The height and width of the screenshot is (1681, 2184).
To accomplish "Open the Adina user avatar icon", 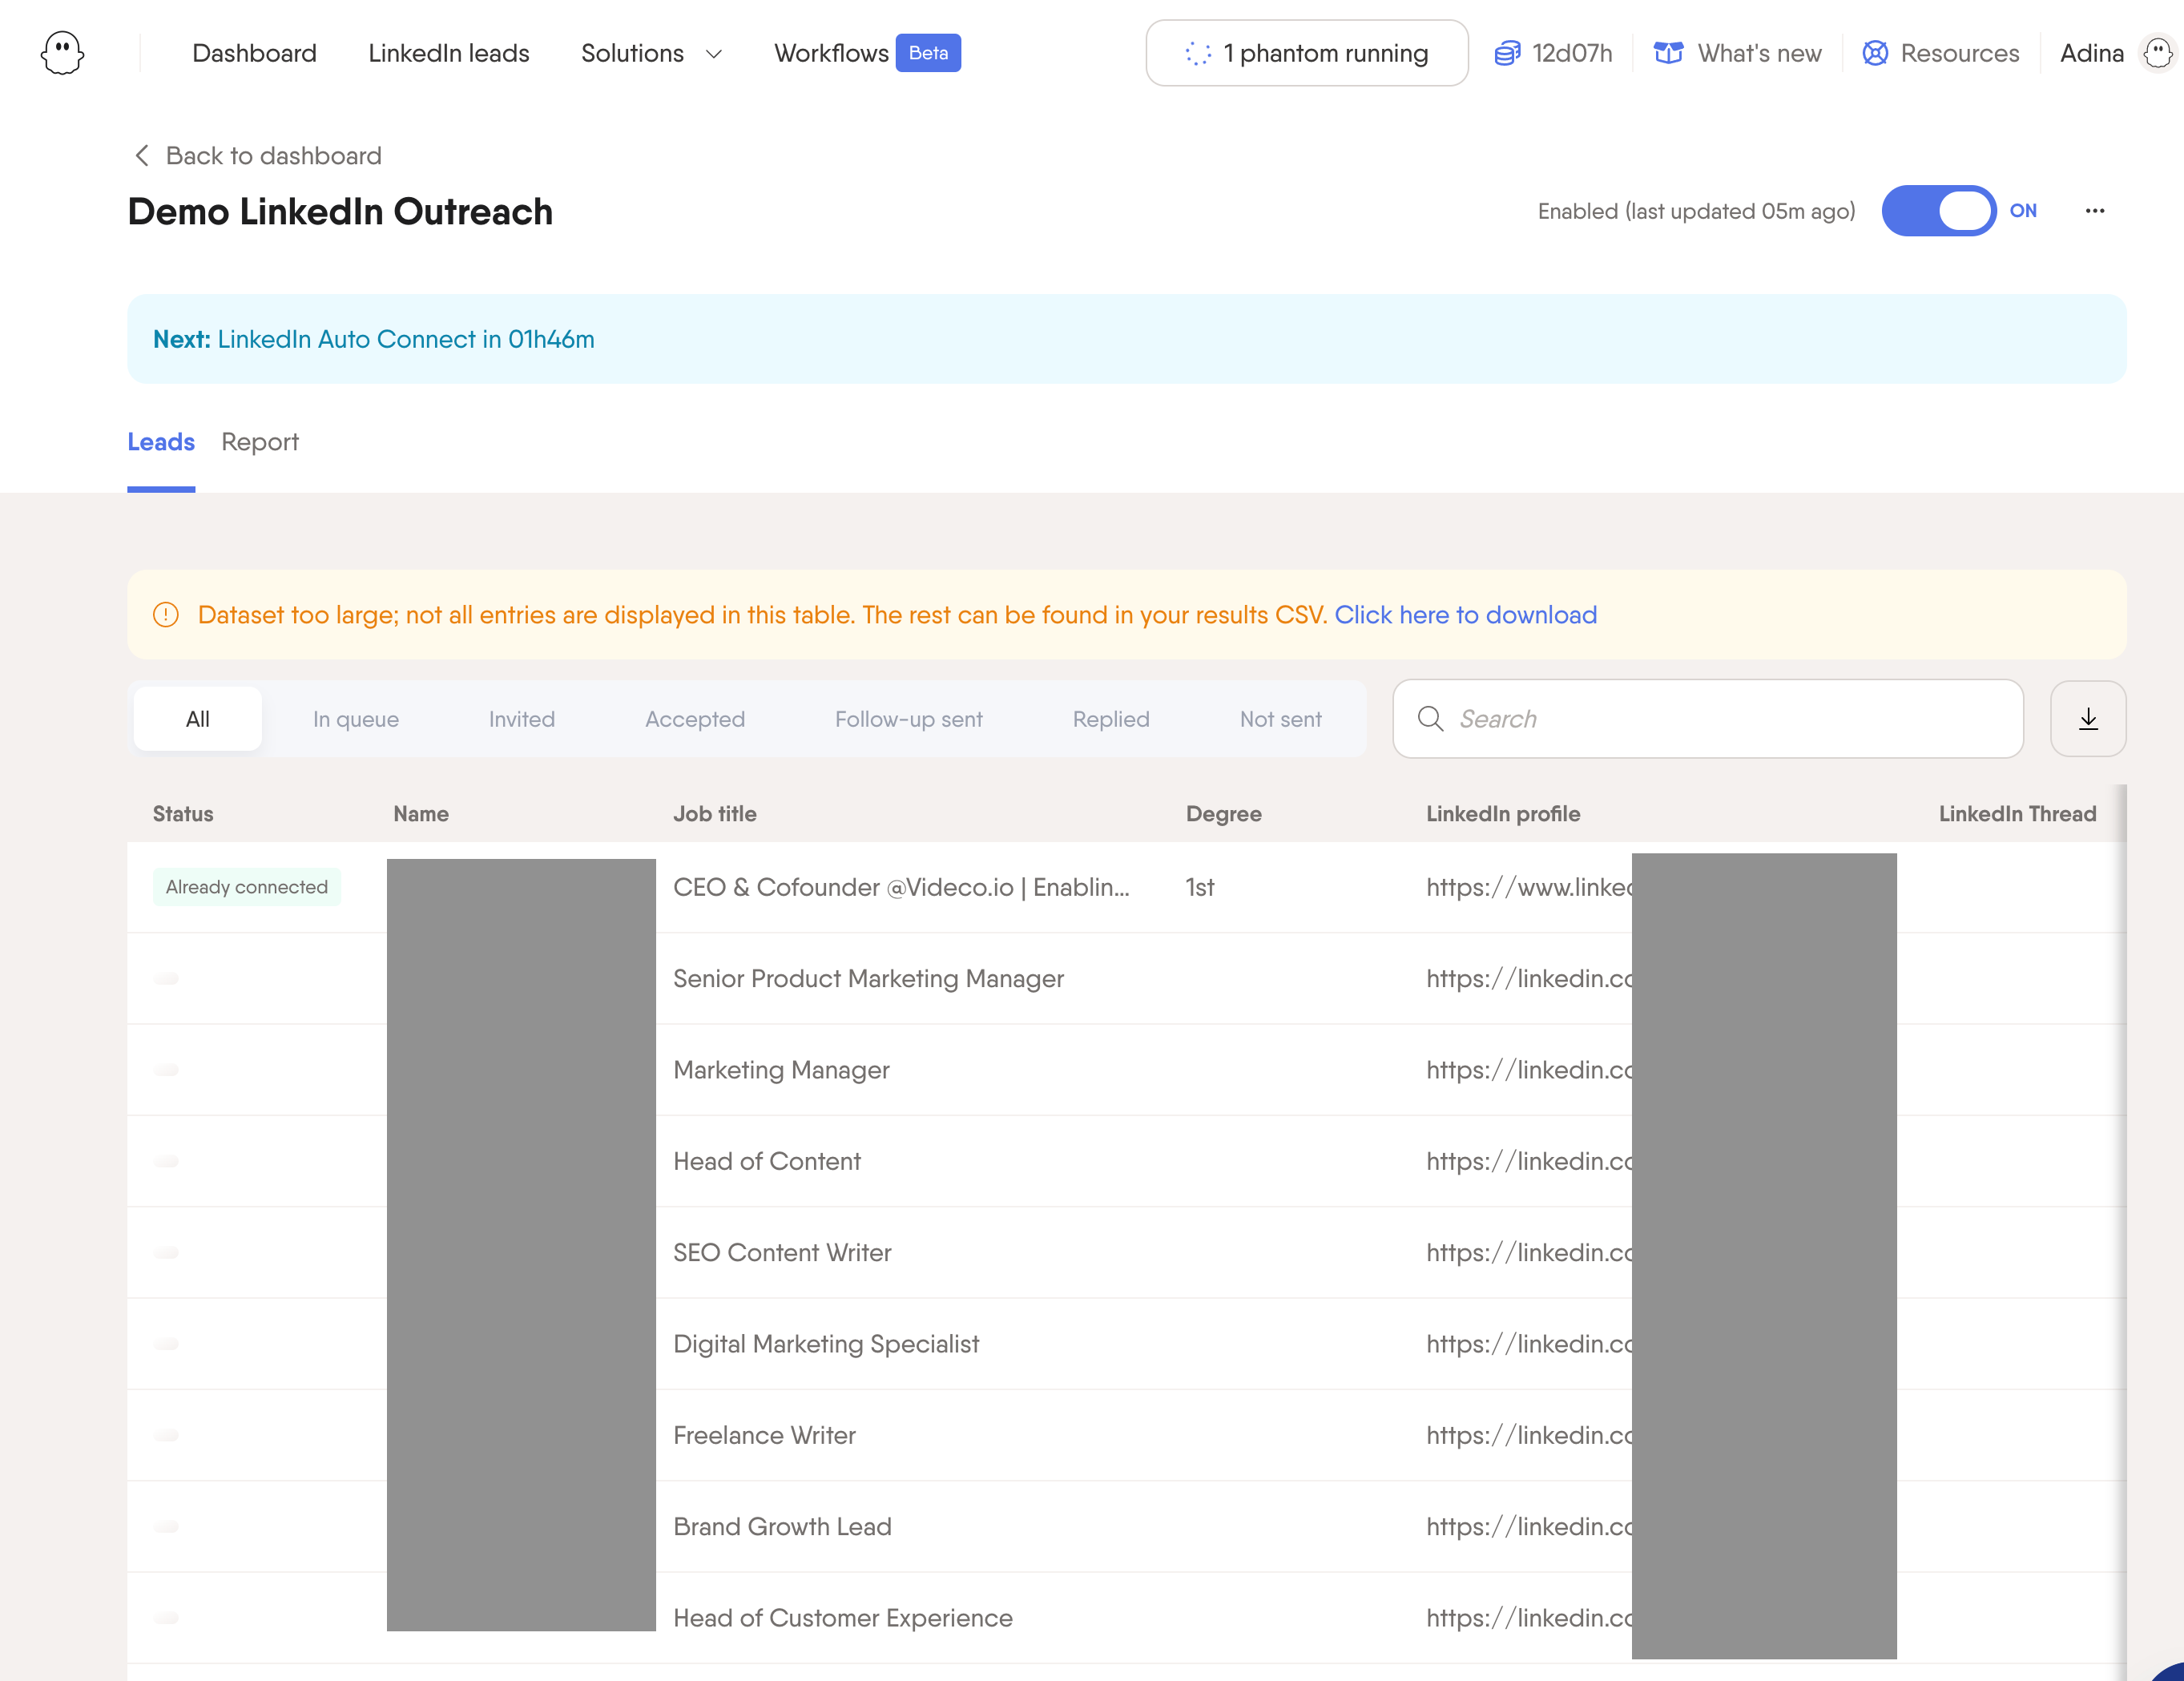I will coord(2158,53).
